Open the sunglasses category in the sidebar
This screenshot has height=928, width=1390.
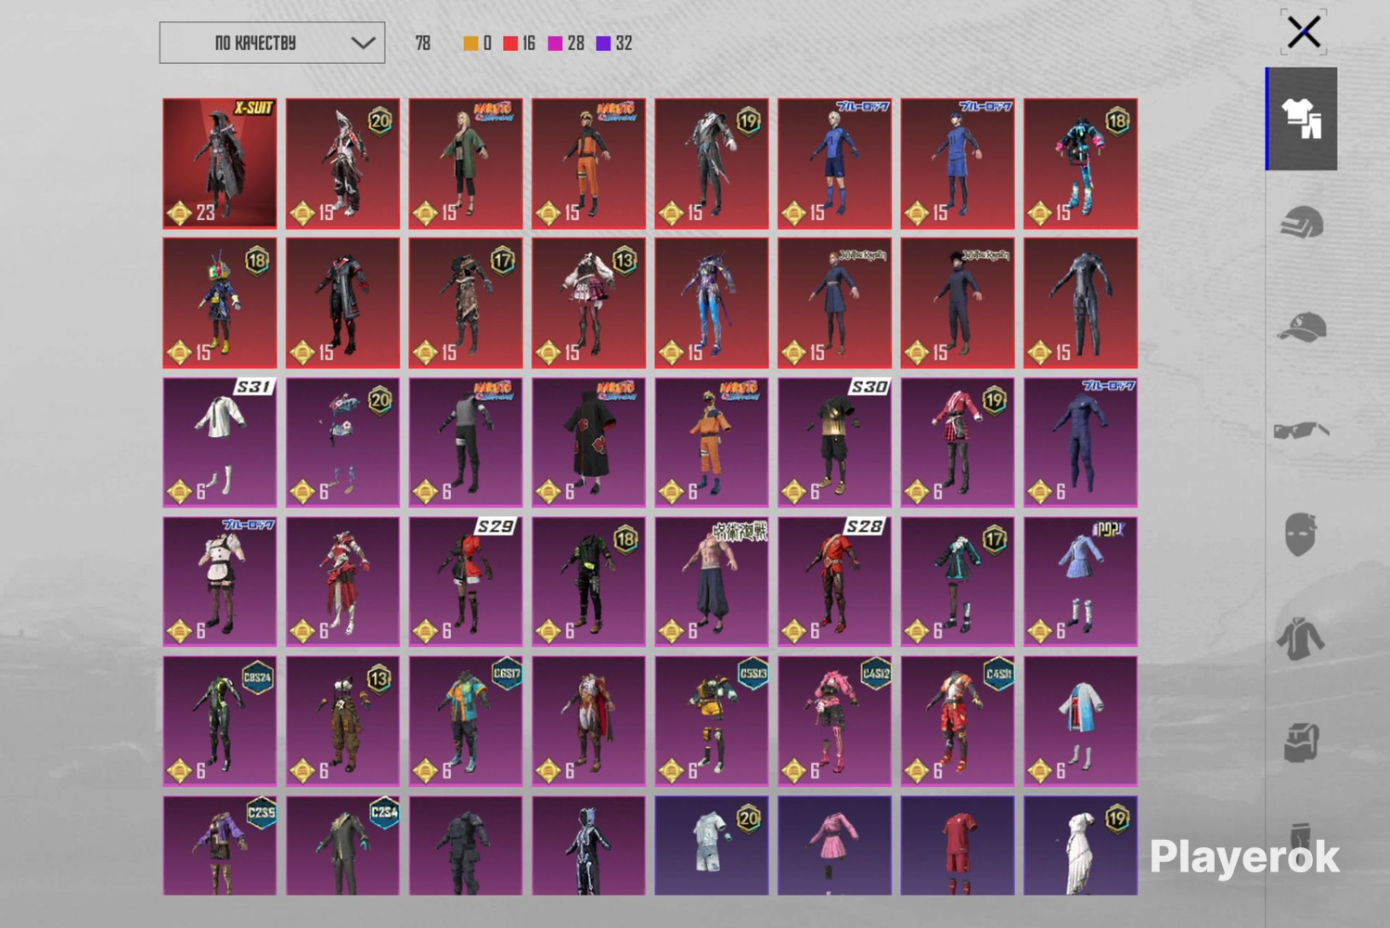pyautogui.click(x=1302, y=430)
